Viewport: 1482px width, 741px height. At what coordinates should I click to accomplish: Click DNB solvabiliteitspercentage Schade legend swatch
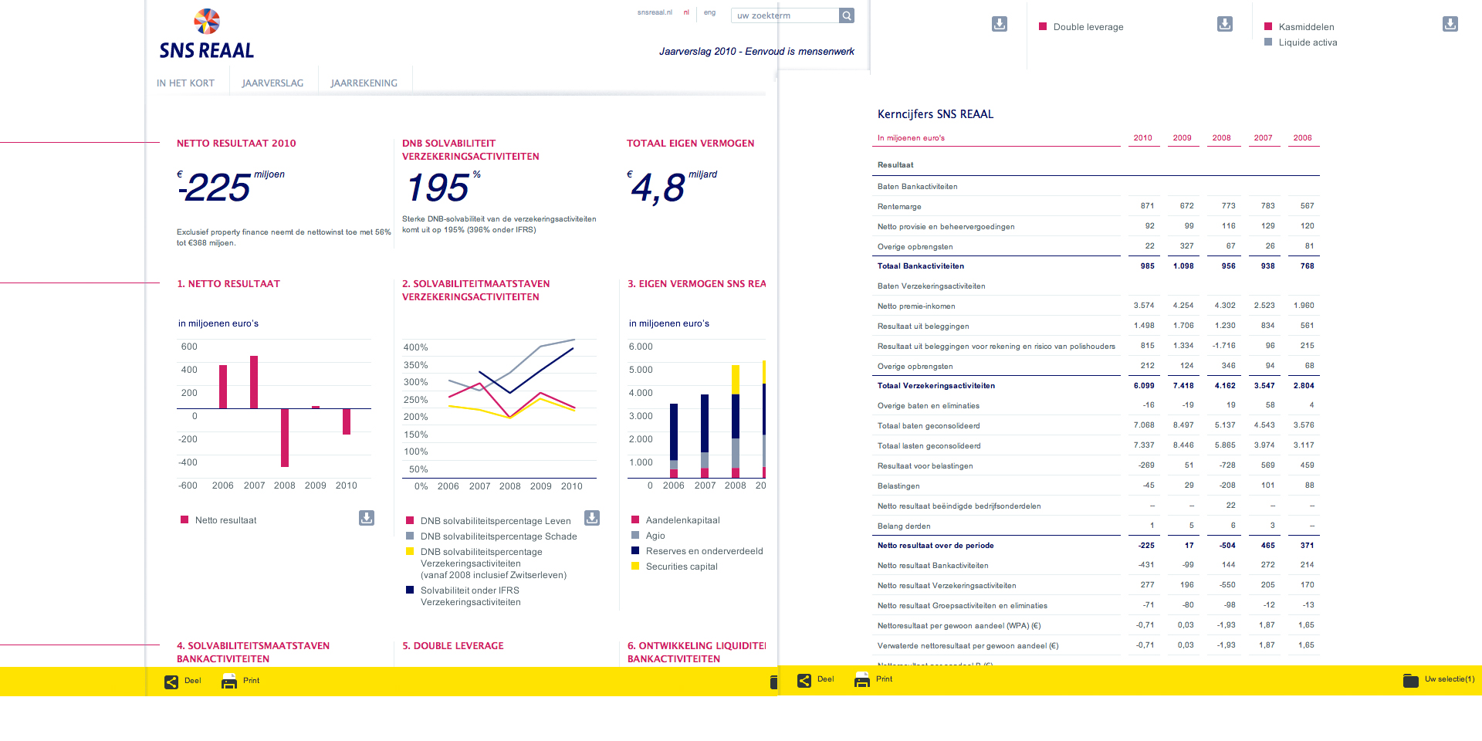coord(410,536)
